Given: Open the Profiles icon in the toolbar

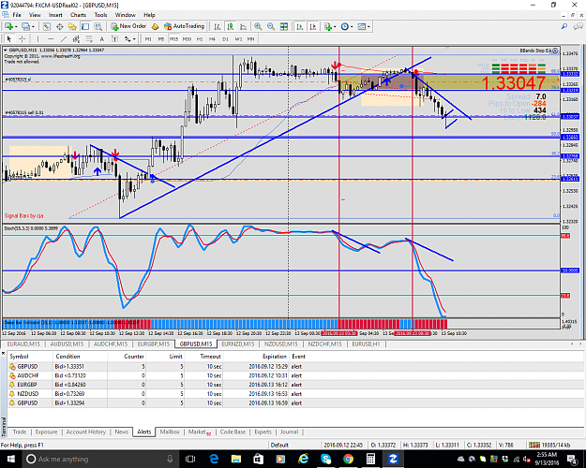Looking at the screenshot, I should tap(25, 26).
